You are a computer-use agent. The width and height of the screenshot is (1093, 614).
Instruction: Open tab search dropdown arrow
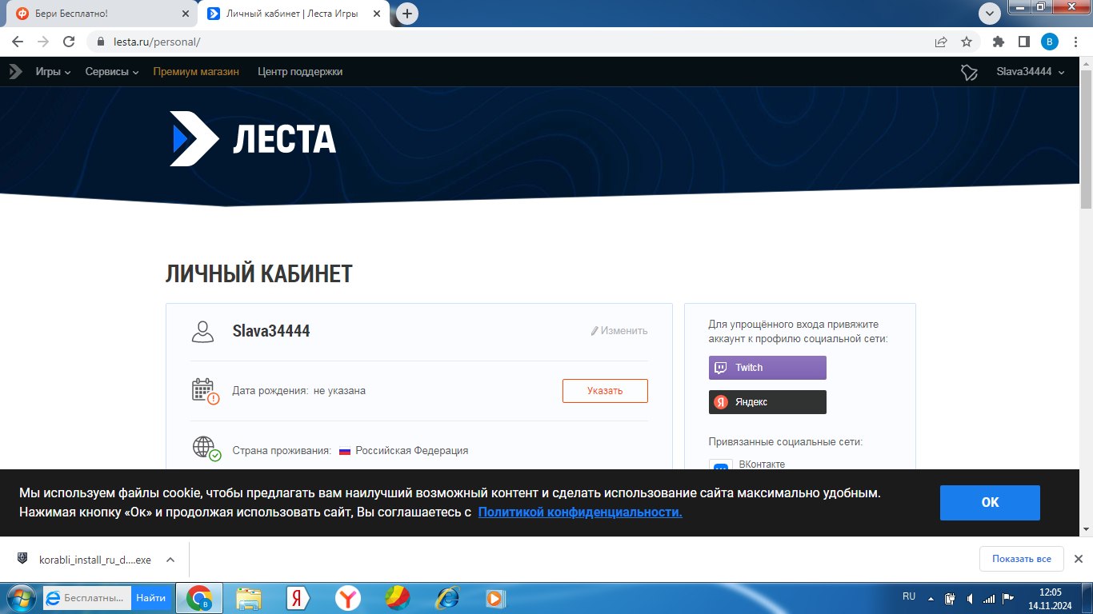(990, 14)
